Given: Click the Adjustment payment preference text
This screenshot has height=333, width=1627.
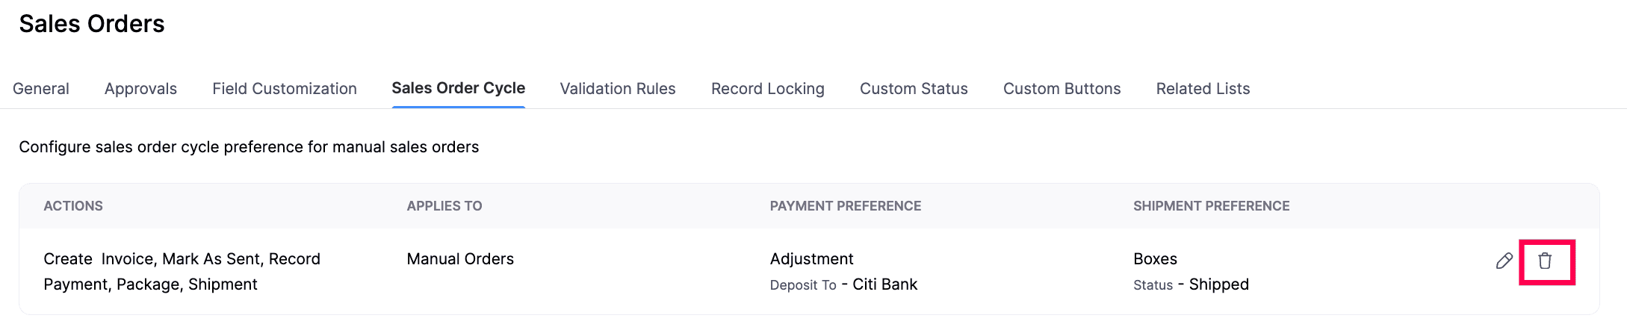Looking at the screenshot, I should 811,259.
